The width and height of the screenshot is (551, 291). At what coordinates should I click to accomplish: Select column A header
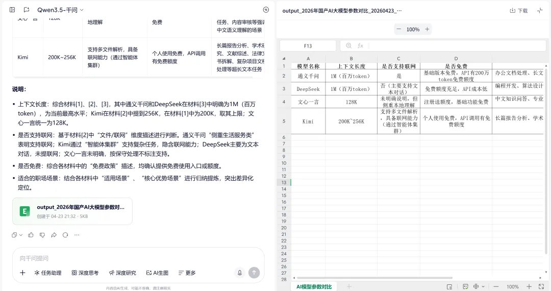coord(308,59)
